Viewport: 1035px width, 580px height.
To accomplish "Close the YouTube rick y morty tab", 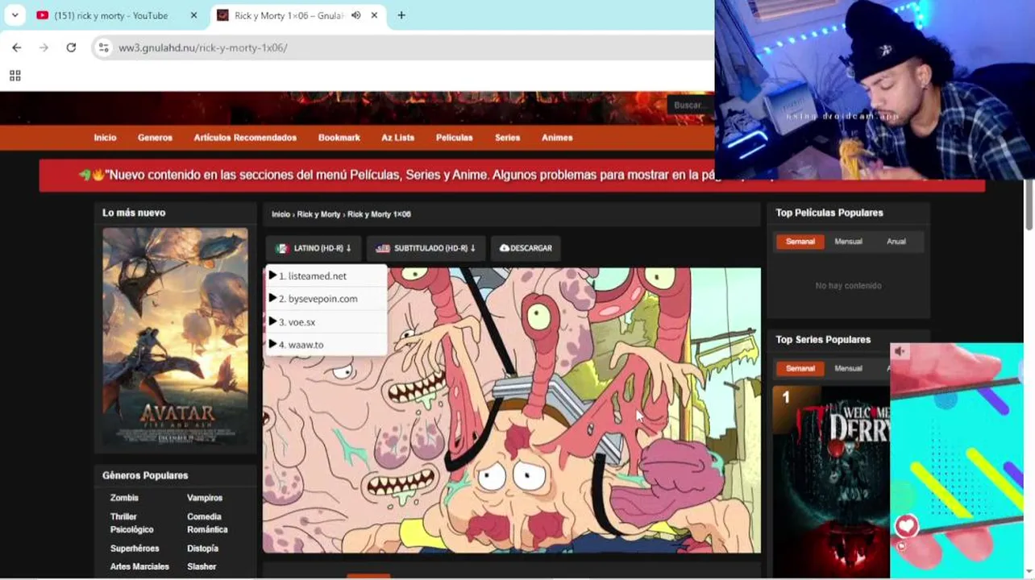I will (193, 15).
